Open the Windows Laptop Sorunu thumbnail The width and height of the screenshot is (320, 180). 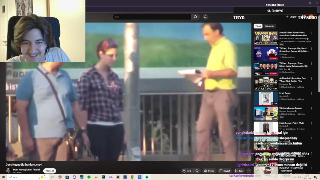[x=266, y=113]
